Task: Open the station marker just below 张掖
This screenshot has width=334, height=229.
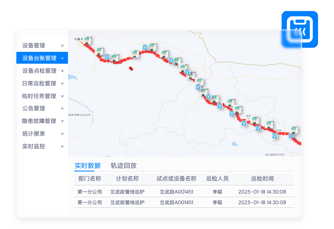Action: click(275, 136)
